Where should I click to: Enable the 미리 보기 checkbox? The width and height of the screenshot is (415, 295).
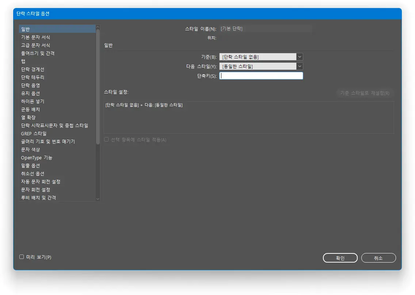coord(22,257)
